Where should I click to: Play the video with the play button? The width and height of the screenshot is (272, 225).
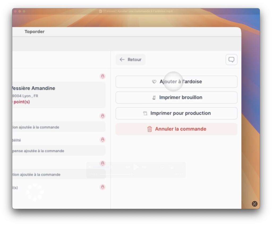pyautogui.click(x=136, y=167)
